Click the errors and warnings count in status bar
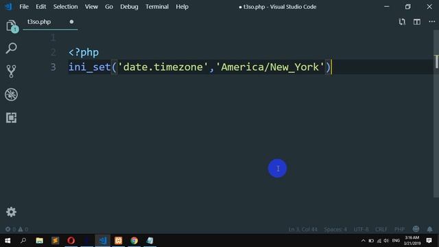 pyautogui.click(x=16, y=229)
